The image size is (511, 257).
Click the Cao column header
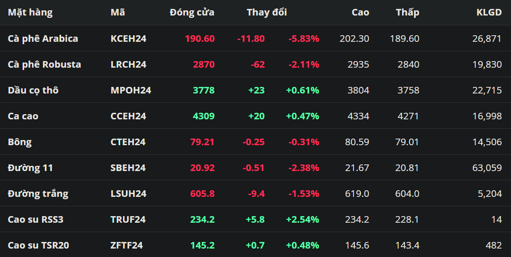tap(360, 13)
